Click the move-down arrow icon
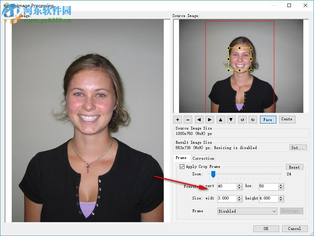 pos(231,120)
